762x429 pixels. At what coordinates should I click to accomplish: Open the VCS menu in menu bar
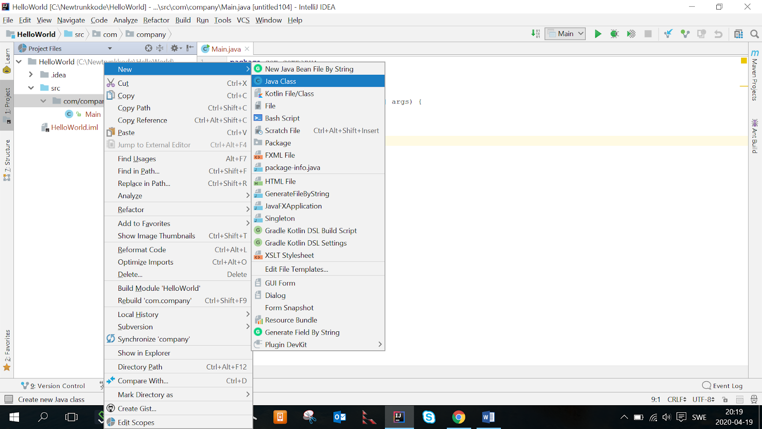pos(243,20)
